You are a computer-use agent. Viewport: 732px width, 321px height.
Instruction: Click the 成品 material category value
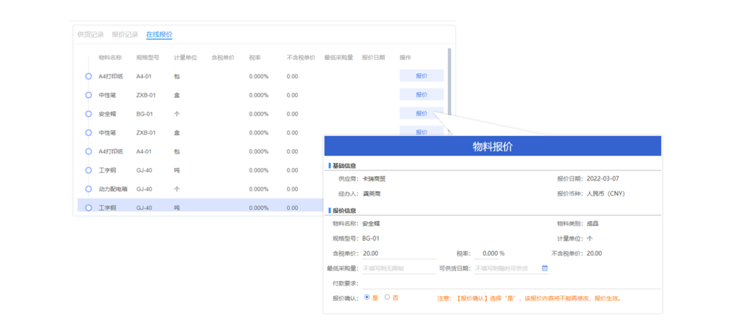[592, 224]
